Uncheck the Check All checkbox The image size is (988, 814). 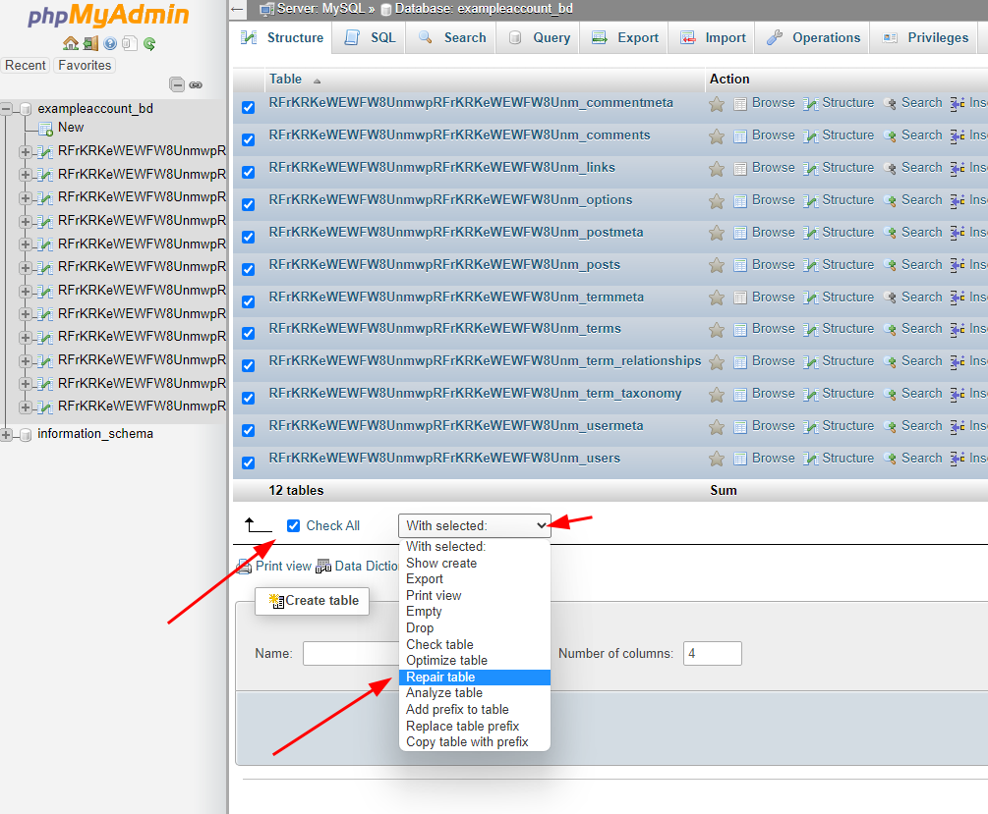pyautogui.click(x=293, y=526)
